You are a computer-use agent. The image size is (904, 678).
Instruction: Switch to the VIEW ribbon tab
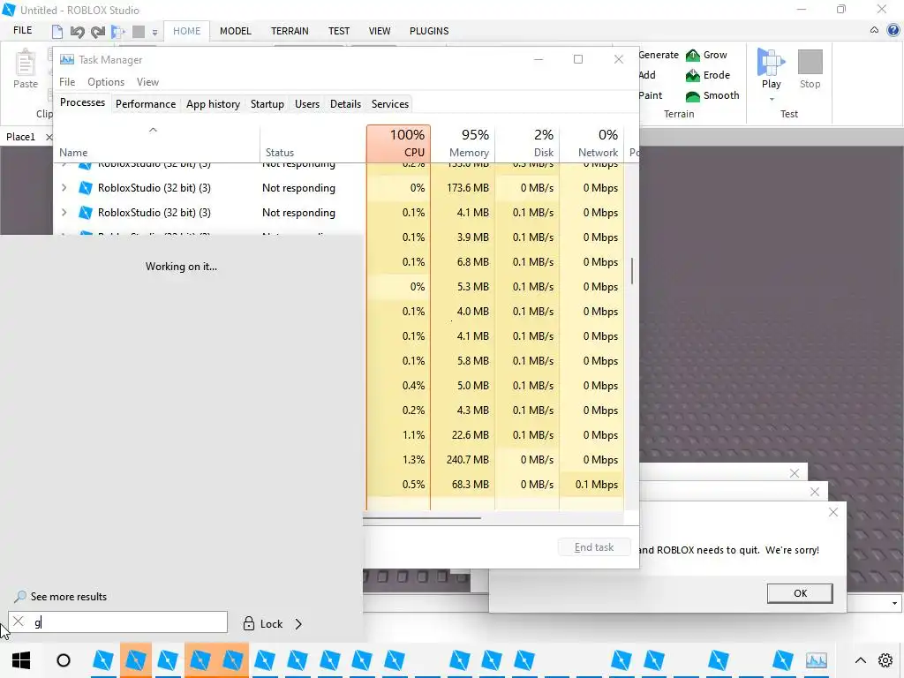[380, 31]
